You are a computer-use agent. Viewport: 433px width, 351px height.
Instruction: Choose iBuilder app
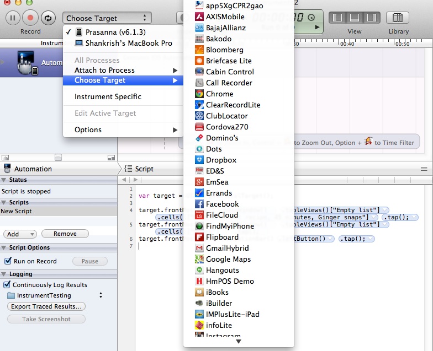[239, 303]
